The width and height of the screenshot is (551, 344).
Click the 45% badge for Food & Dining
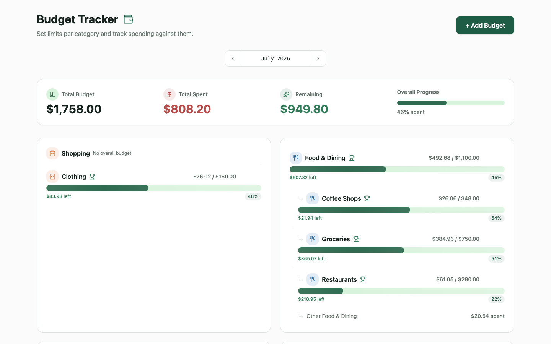coord(496,178)
